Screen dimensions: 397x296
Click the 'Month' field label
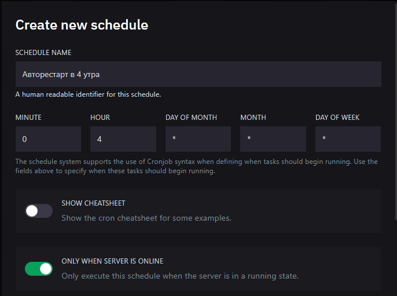253,118
